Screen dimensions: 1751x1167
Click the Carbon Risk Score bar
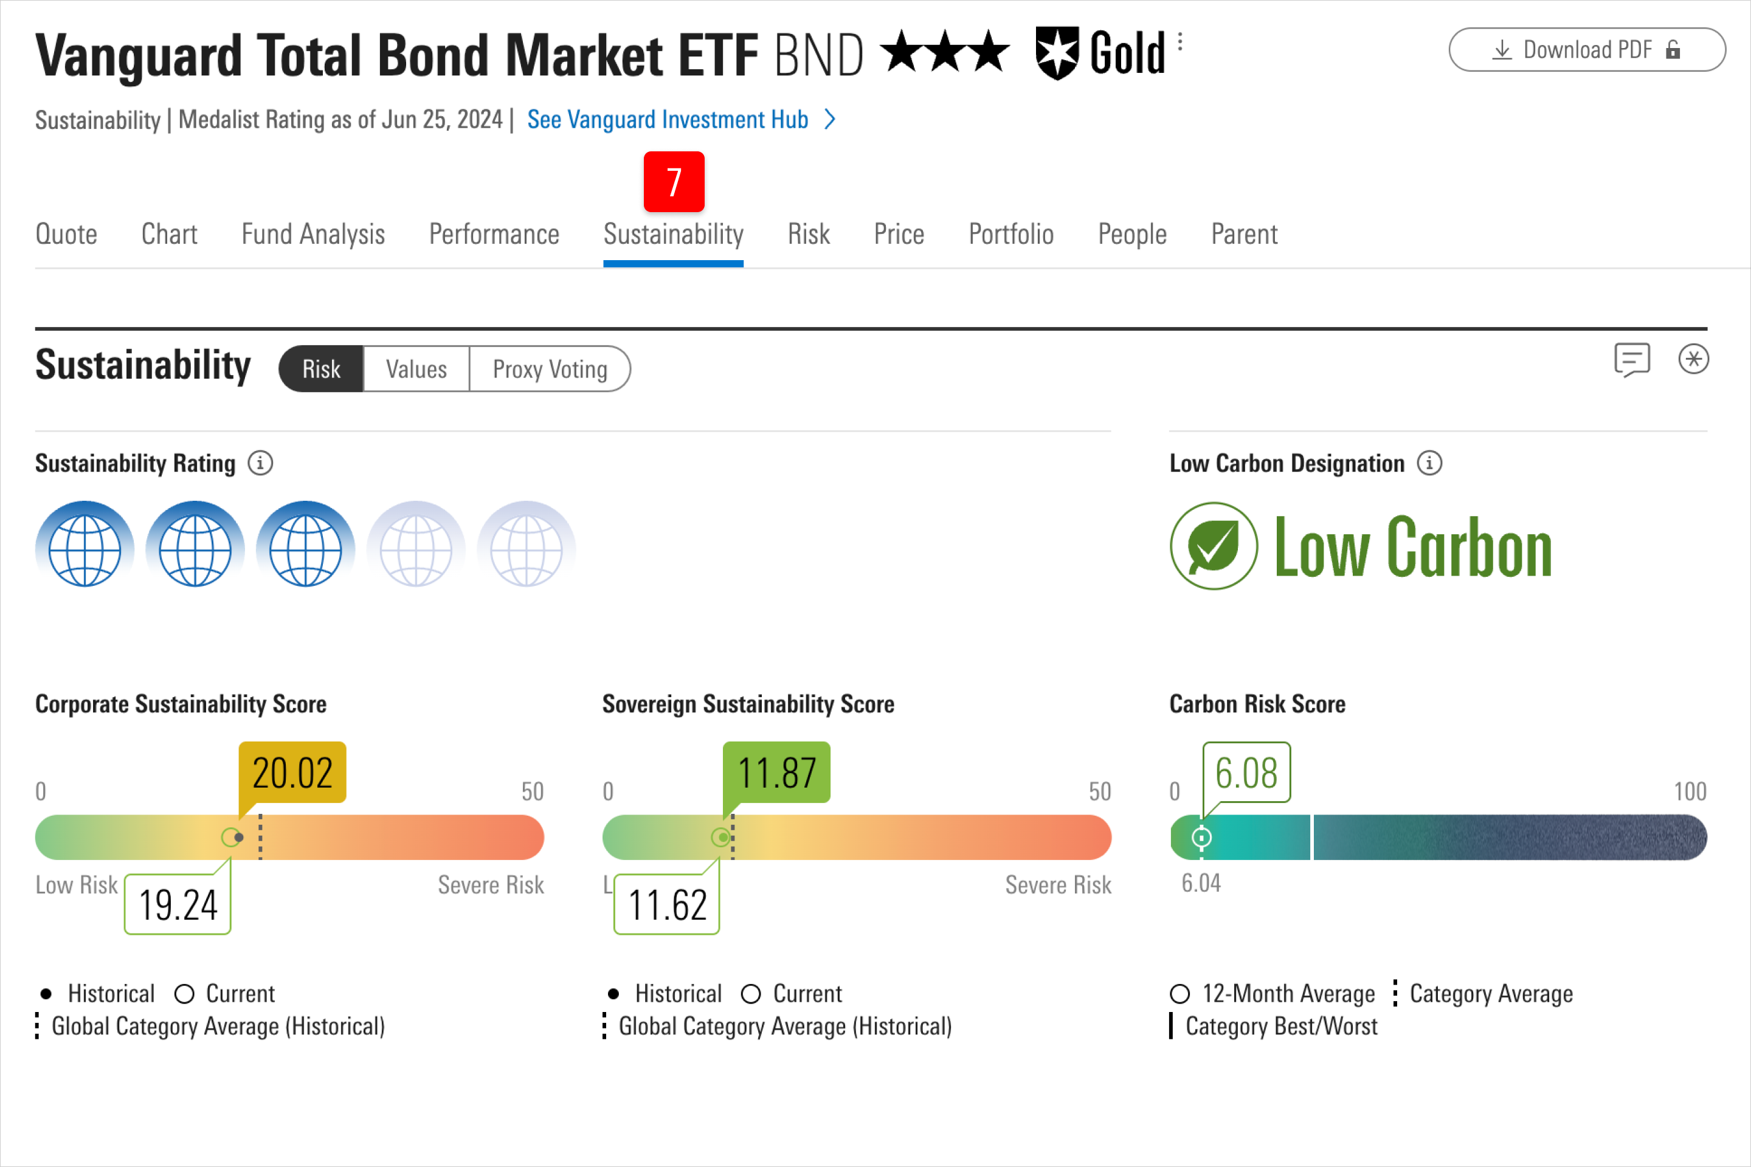(1438, 838)
